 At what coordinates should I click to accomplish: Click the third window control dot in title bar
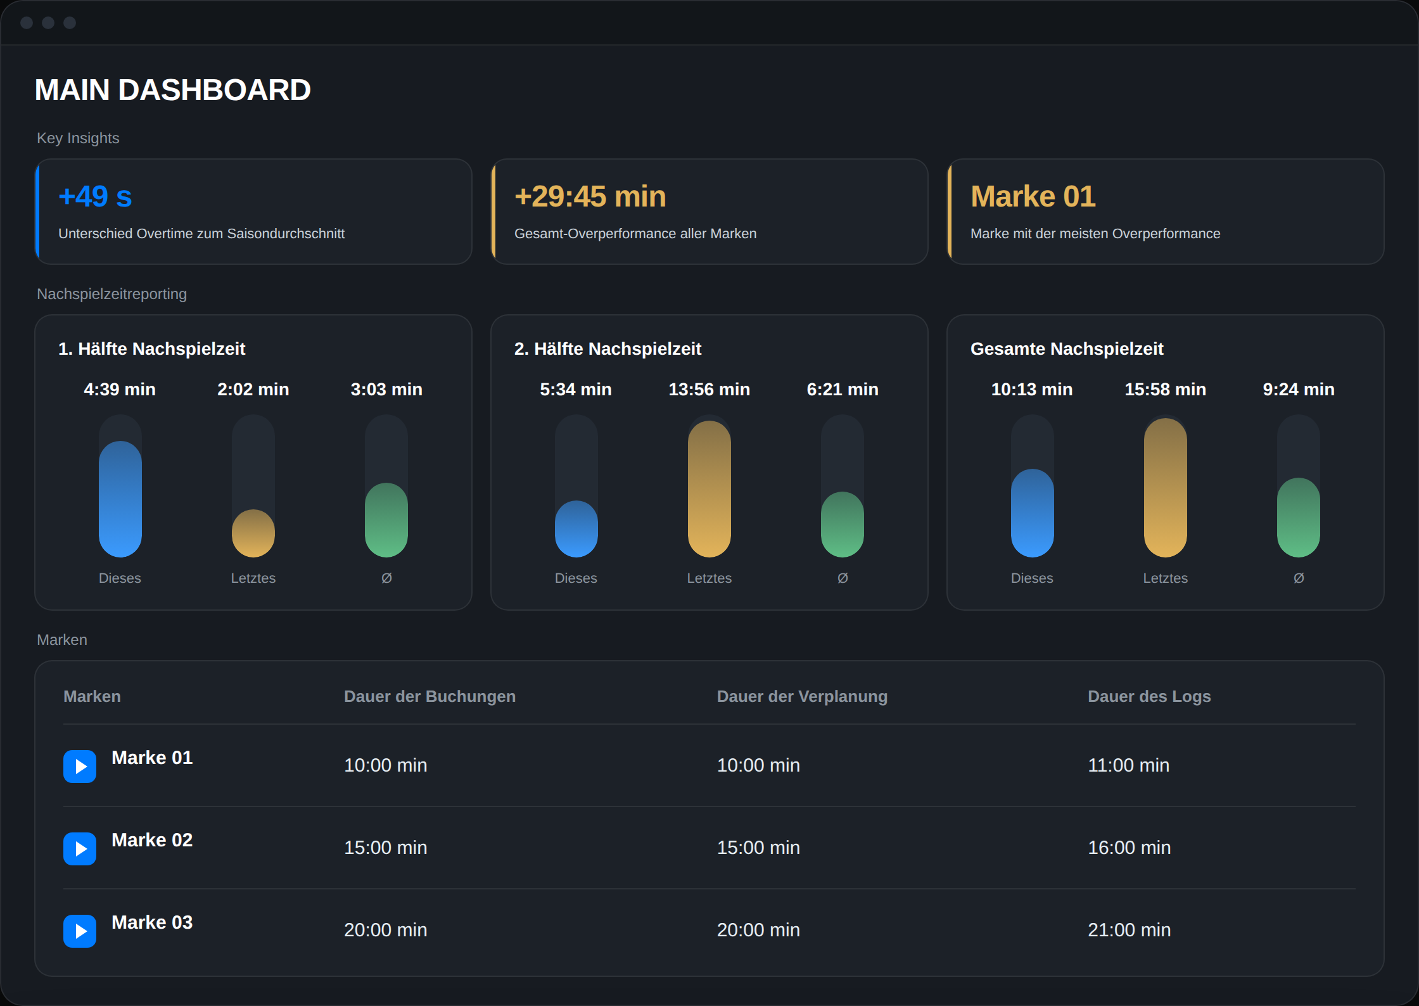tap(70, 23)
